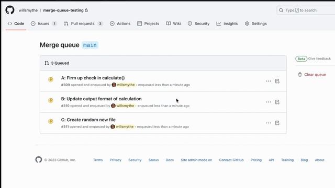The height and width of the screenshot is (188, 335).
Task: Click Give feedback link
Action: coord(319,58)
